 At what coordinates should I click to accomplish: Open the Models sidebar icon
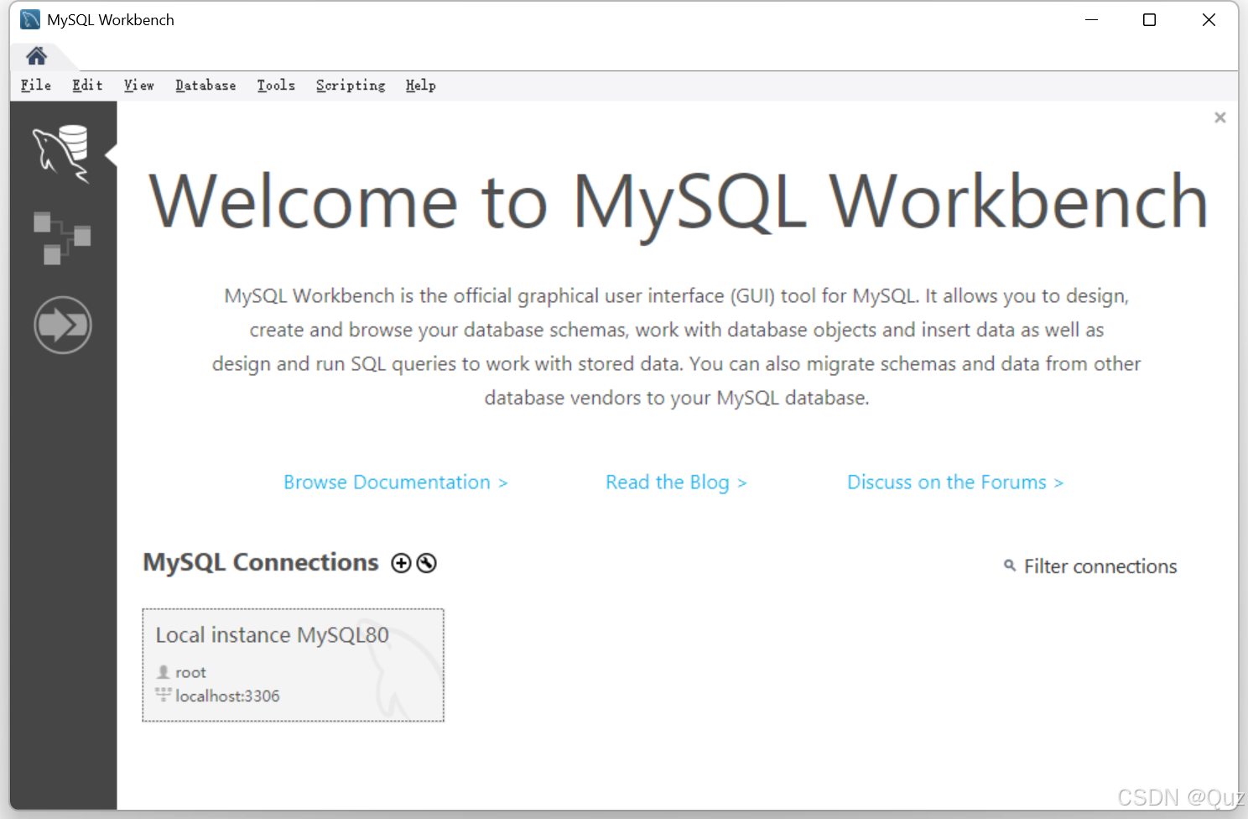[x=62, y=238]
